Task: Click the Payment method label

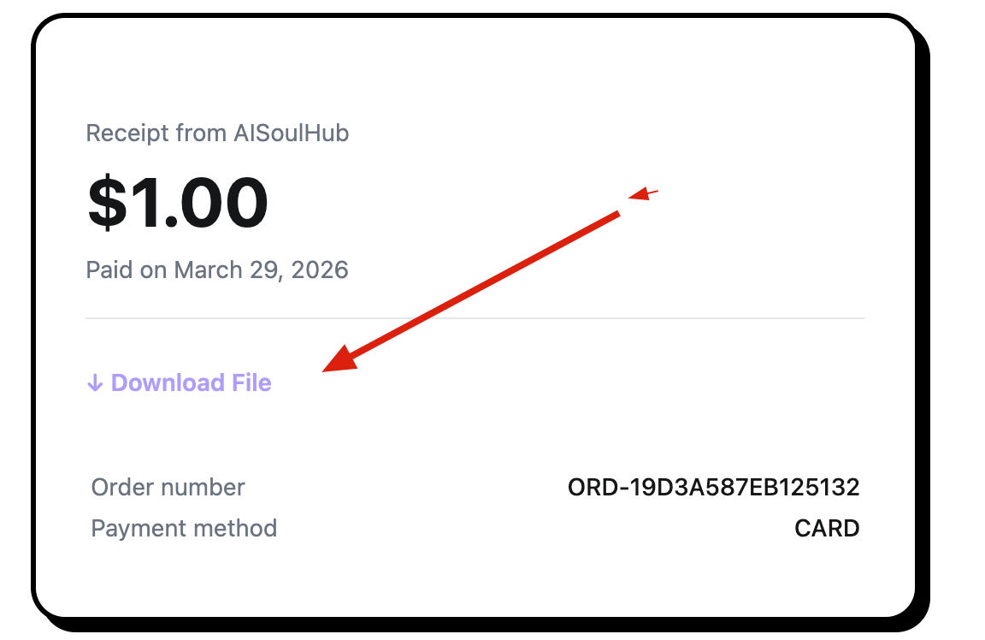Action: (x=184, y=528)
